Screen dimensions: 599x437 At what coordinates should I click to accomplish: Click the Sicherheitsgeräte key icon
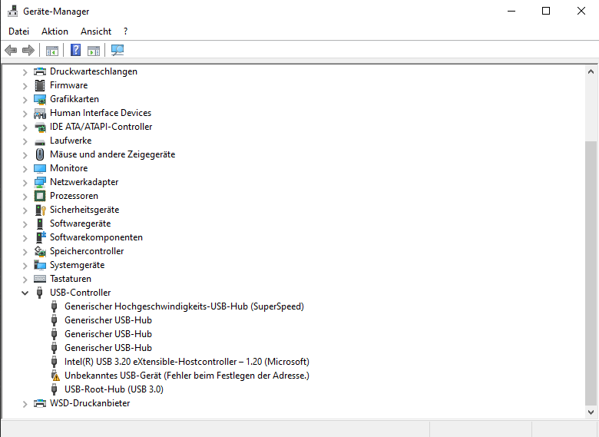pyautogui.click(x=40, y=210)
